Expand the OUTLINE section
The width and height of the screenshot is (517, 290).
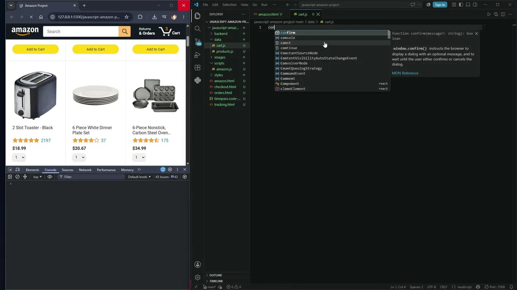click(x=216, y=275)
